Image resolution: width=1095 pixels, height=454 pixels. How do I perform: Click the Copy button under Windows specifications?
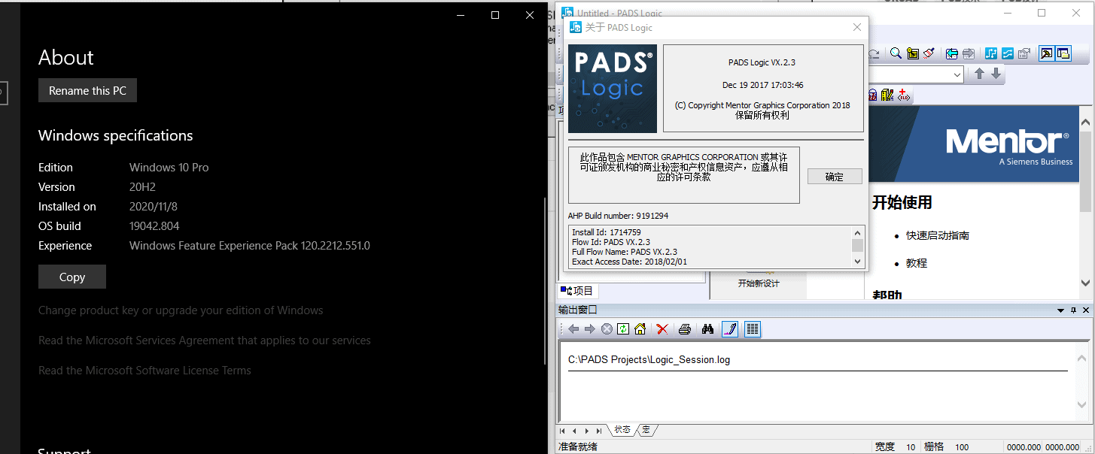point(72,277)
